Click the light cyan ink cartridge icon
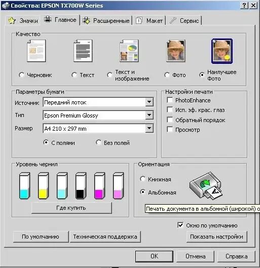This screenshot has width=260, height=268. point(62,185)
